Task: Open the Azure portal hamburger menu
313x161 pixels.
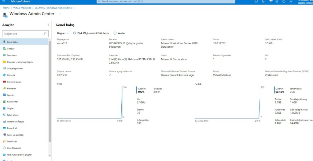Action: [4, 1]
